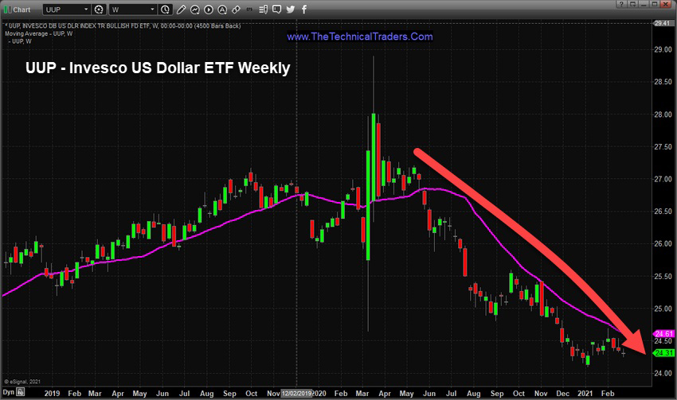Image resolution: width=677 pixels, height=400 pixels.
Task: Click the play replay icon
Action: tap(209, 10)
